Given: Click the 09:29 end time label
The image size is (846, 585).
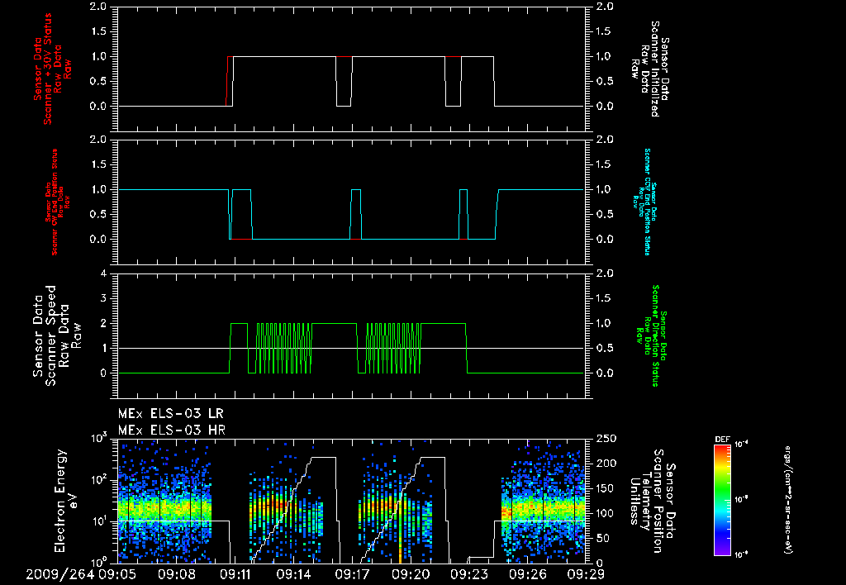Looking at the screenshot, I should (586, 574).
